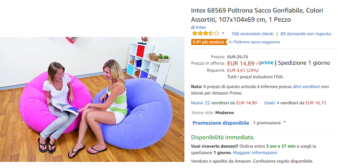View Usati: 4 venditori offers
The height and width of the screenshot is (168, 338).
coord(295,103)
